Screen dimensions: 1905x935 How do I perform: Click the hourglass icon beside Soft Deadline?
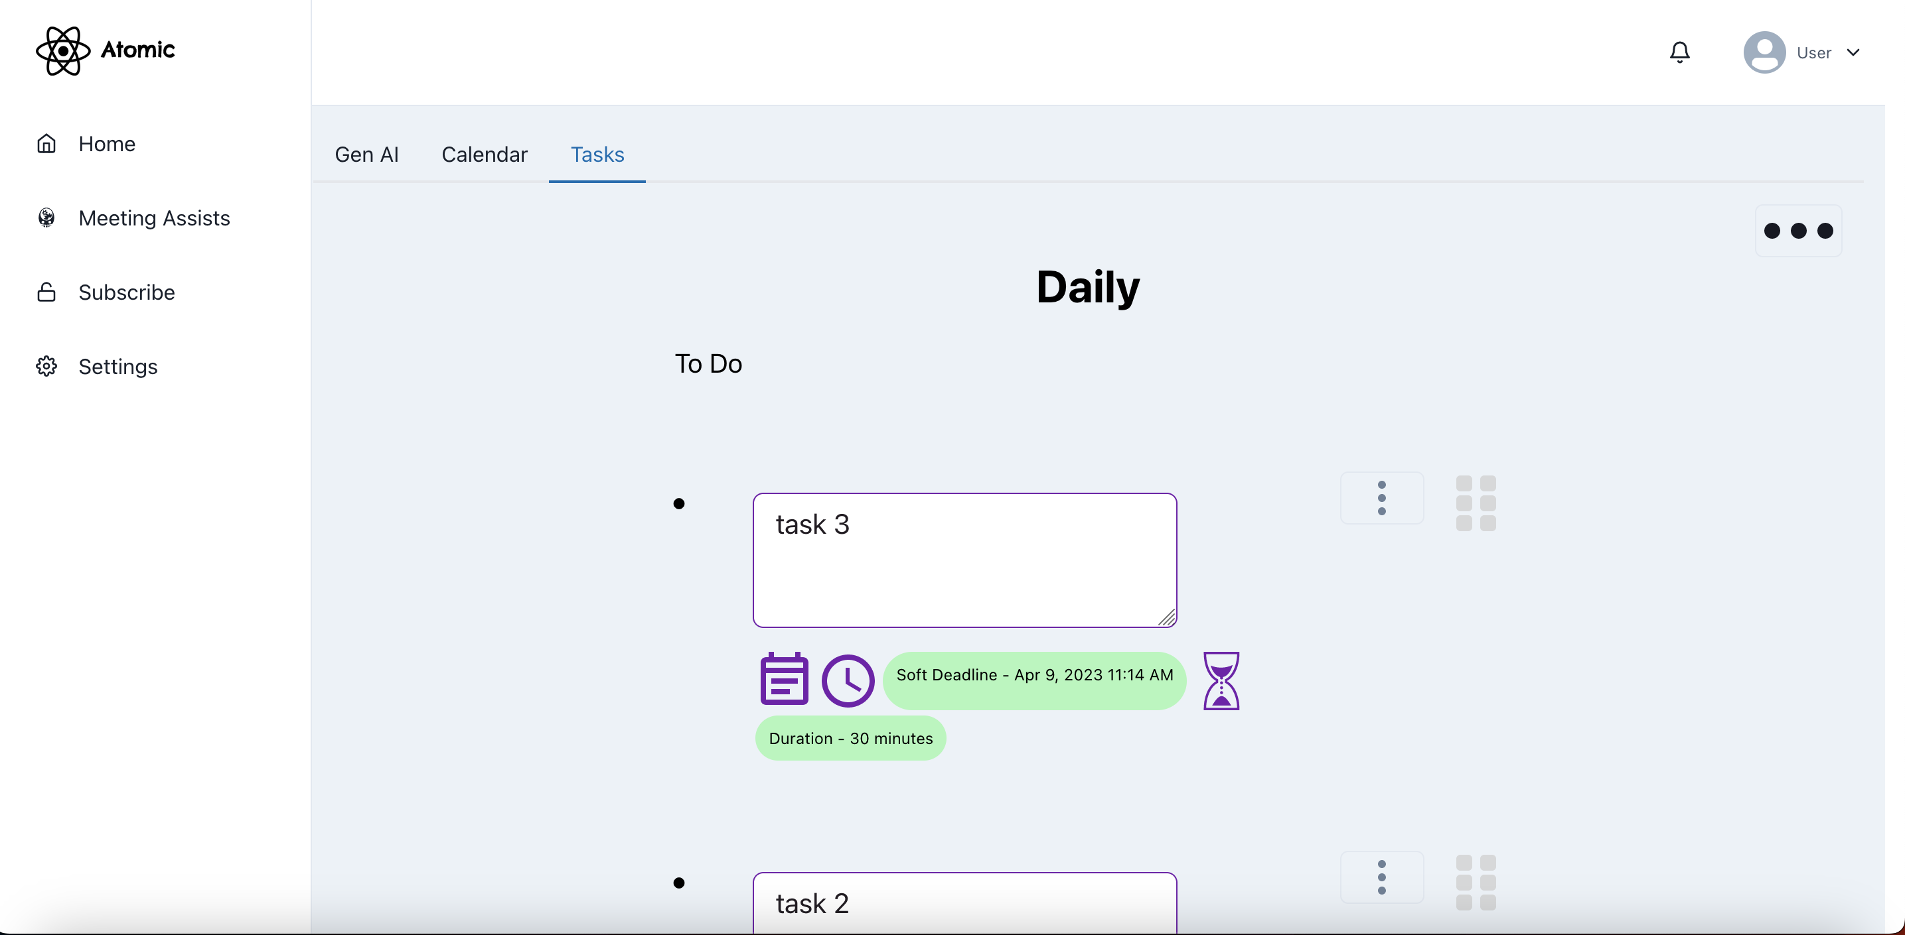click(1221, 680)
